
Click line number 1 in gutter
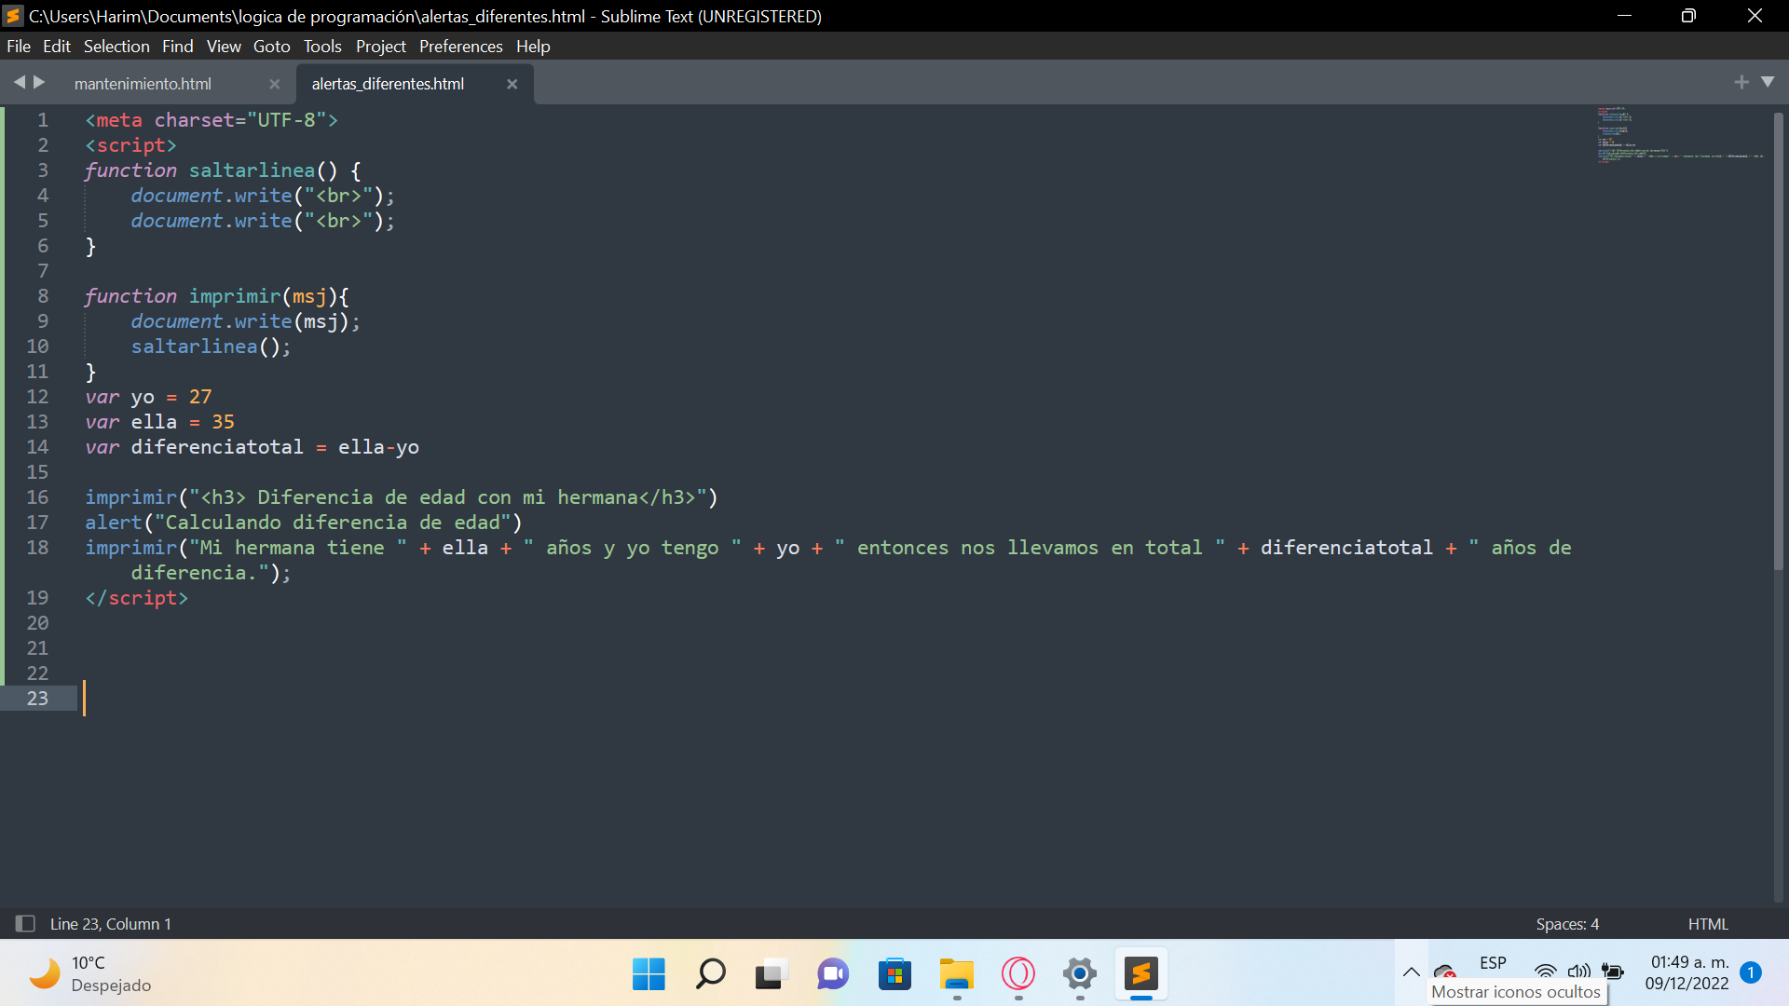[x=43, y=119]
